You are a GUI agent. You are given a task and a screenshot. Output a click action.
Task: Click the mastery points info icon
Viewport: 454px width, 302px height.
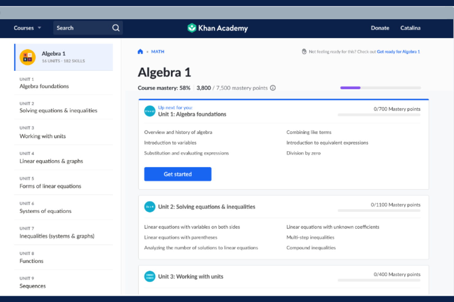(273, 88)
